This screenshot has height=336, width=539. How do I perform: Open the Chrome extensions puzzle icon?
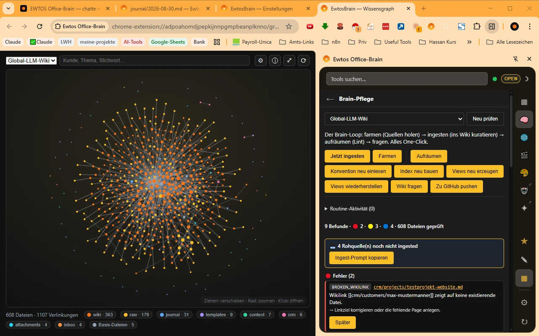[477, 26]
